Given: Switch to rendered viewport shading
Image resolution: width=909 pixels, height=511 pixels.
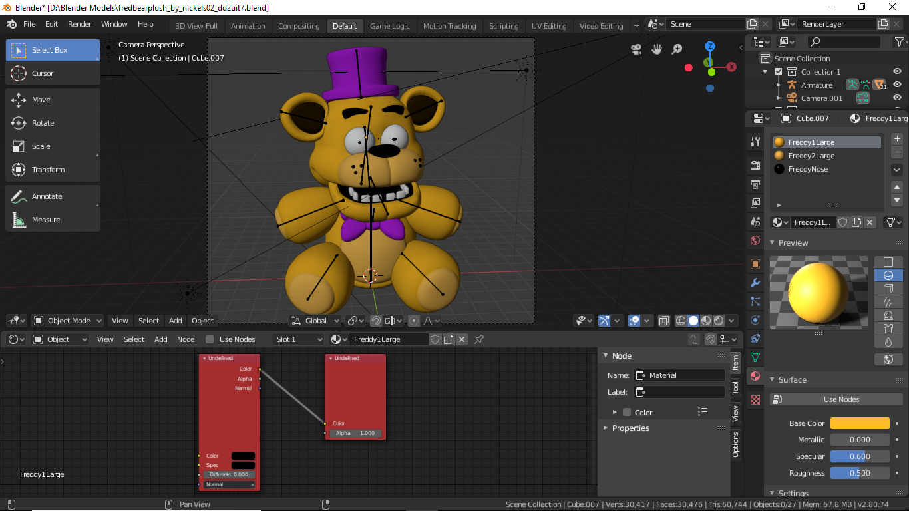Looking at the screenshot, I should pos(719,321).
